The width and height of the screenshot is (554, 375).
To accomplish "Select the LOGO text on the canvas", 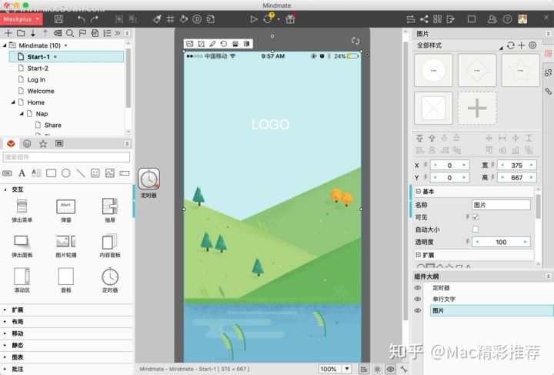I will pyautogui.click(x=270, y=125).
